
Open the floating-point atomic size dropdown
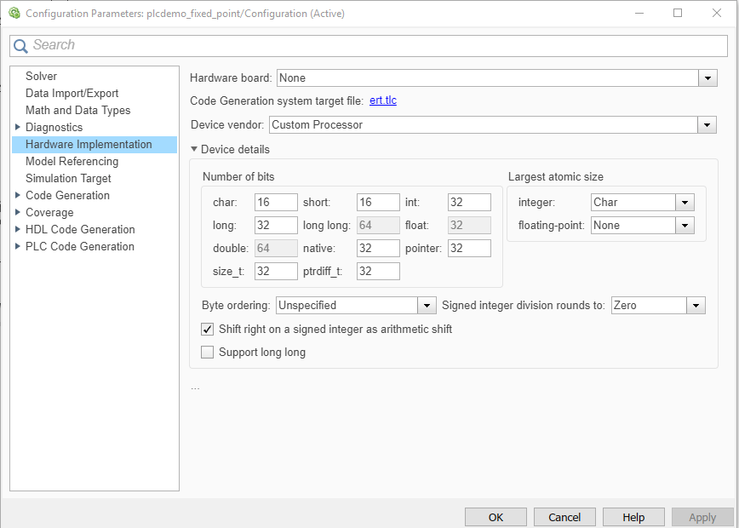(685, 226)
